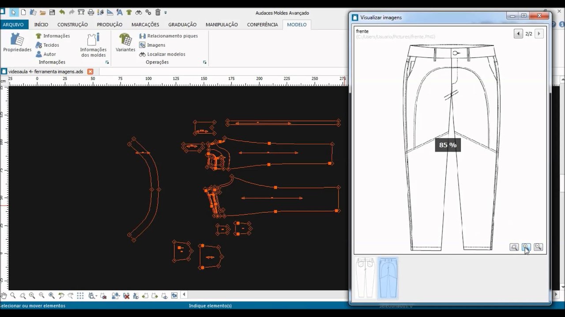
Task: Expand the quick access toolbar customize arrow
Action: click(166, 13)
